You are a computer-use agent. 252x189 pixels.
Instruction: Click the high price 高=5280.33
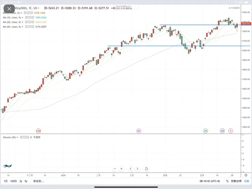click(x=68, y=8)
